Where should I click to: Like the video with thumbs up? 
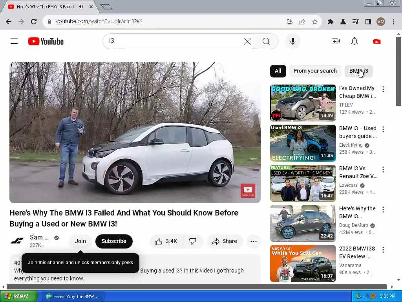[166, 241]
